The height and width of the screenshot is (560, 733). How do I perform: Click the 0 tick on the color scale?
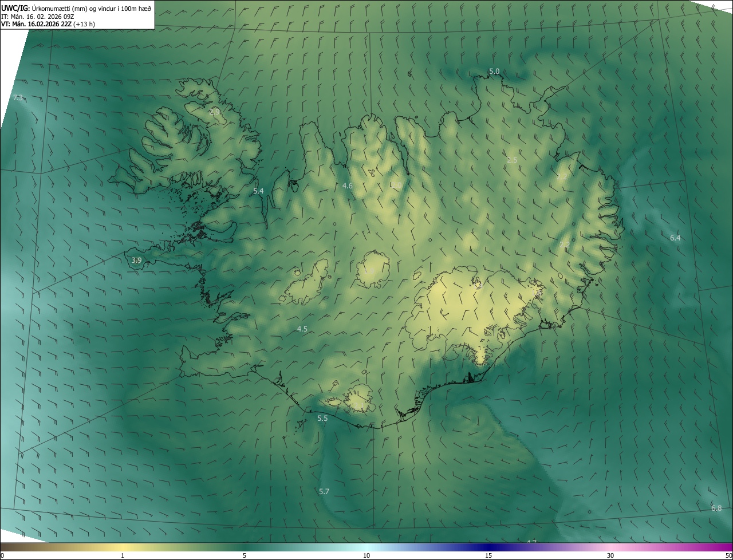pyautogui.click(x=2, y=555)
